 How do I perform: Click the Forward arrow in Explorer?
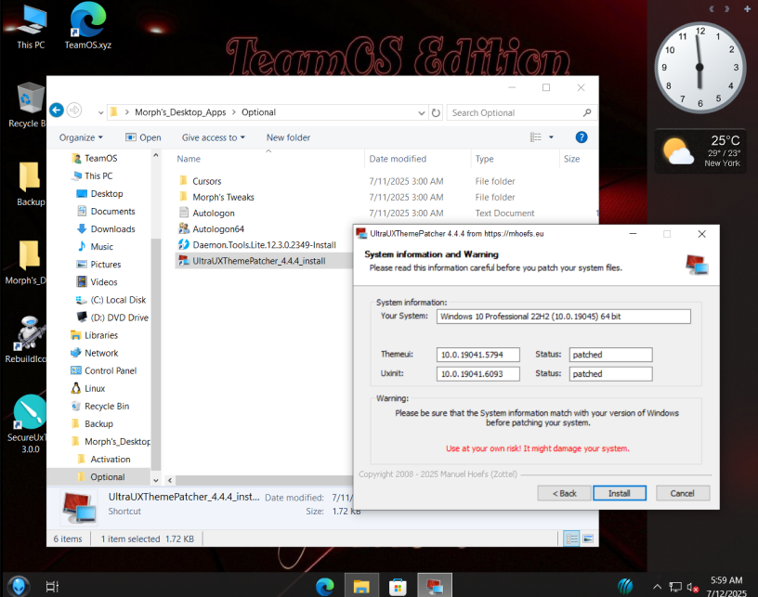coord(74,110)
